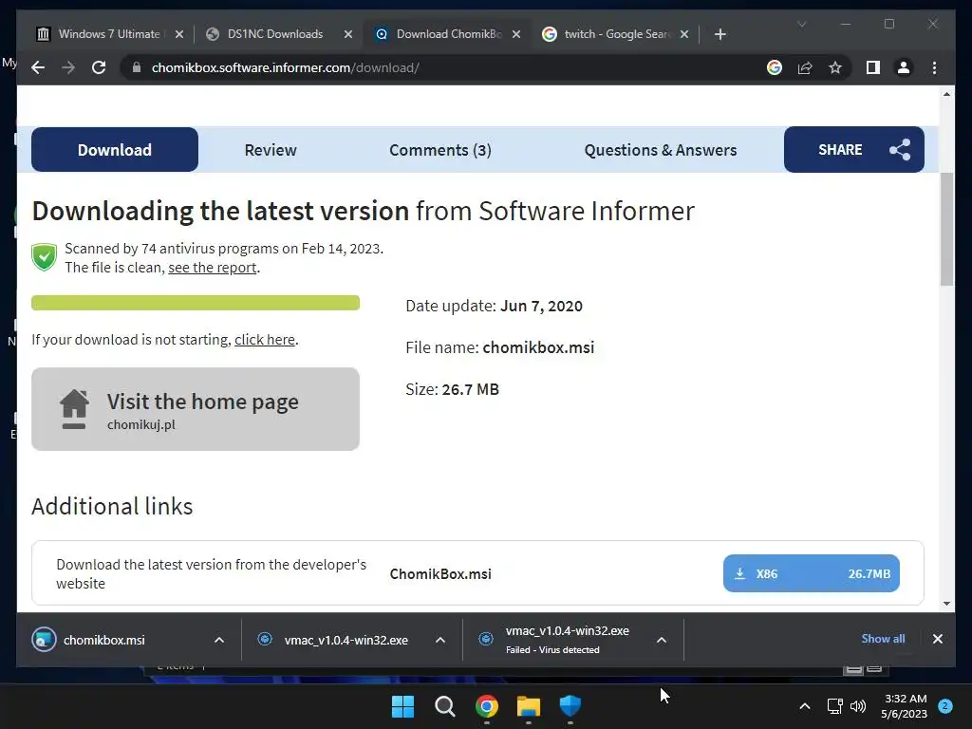Expand options for completed vmac download
Image resolution: width=972 pixels, height=729 pixels.
(440, 640)
